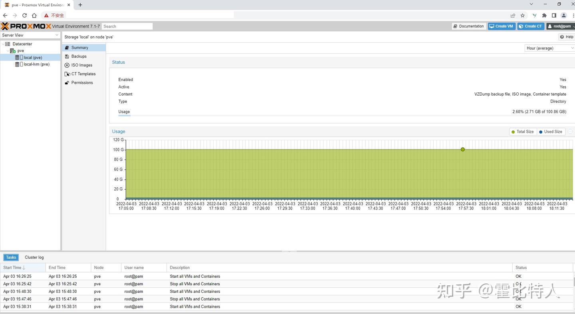The height and width of the screenshot is (314, 575).
Task: Open the Permissions section
Action: pos(82,82)
